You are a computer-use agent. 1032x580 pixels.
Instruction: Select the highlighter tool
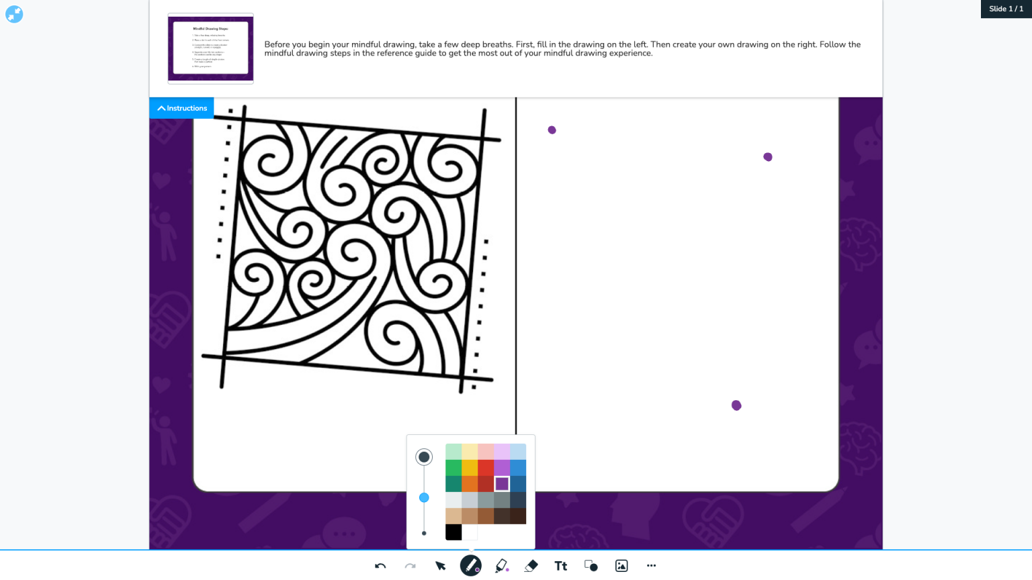(501, 566)
